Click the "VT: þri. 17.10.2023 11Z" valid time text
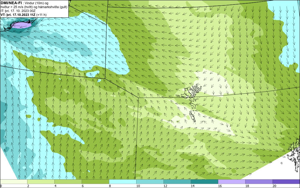This screenshot has height=188, width=300. click(18, 15)
